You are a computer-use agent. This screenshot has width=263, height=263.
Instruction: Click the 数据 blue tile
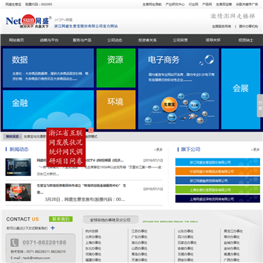click(48, 68)
